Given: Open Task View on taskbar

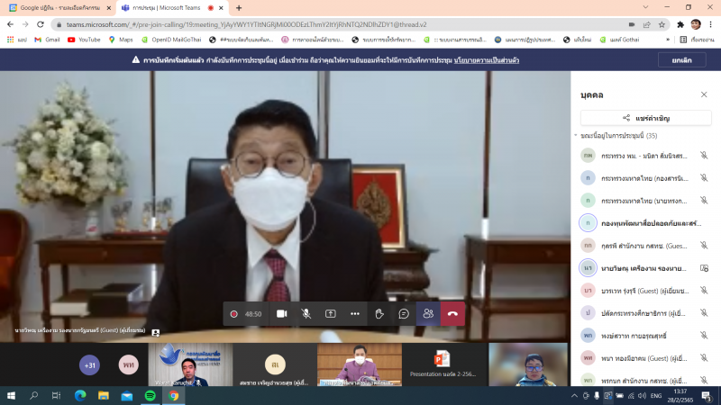Looking at the screenshot, I should (x=56, y=395).
